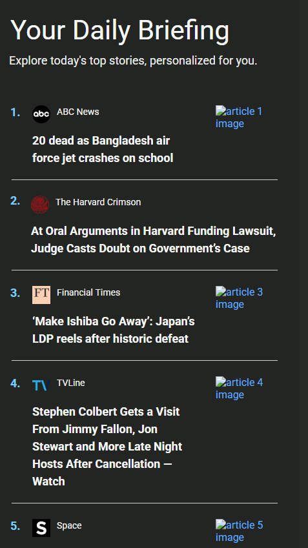308x548 pixels.
Task: Click the Your Daily Briefing heading
Action: click(119, 31)
